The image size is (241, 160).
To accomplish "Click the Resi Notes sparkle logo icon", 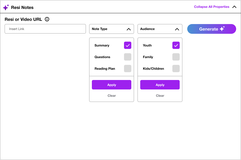I will point(6,7).
